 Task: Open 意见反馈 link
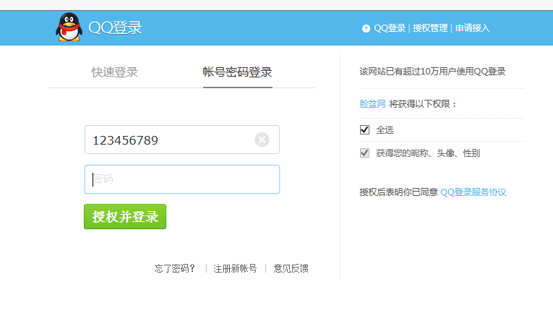pos(291,269)
